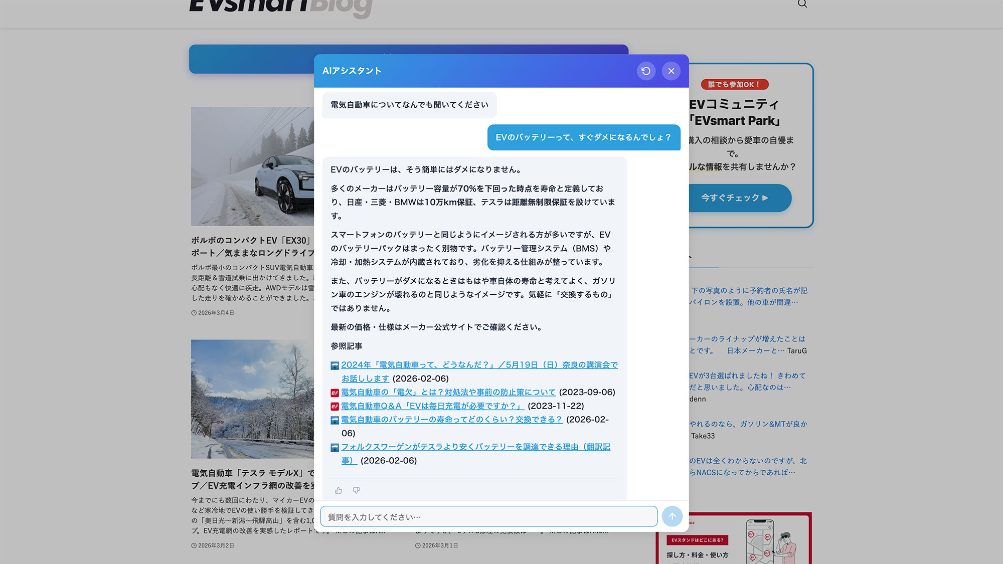Image resolution: width=1003 pixels, height=564 pixels.
Task: Click the thumbs up feedback icon
Action: coord(339,490)
